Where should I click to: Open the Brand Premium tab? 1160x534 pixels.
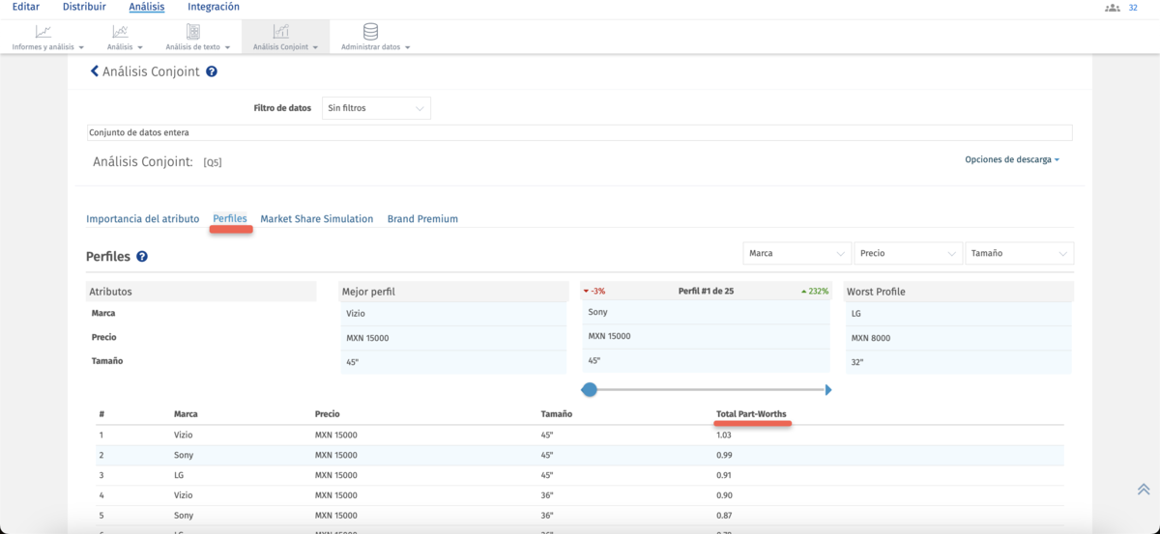pos(422,219)
